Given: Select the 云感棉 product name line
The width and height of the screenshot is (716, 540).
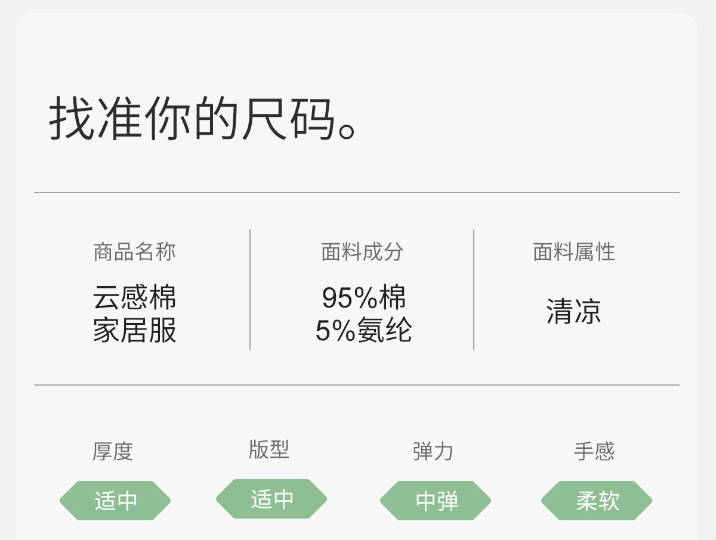Looking at the screenshot, I should (x=134, y=297).
